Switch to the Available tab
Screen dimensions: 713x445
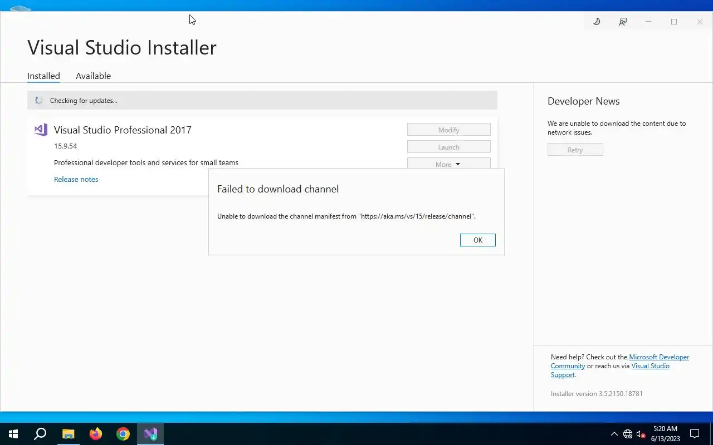93,76
